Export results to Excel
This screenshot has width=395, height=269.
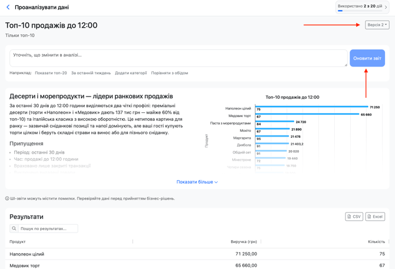click(x=375, y=217)
